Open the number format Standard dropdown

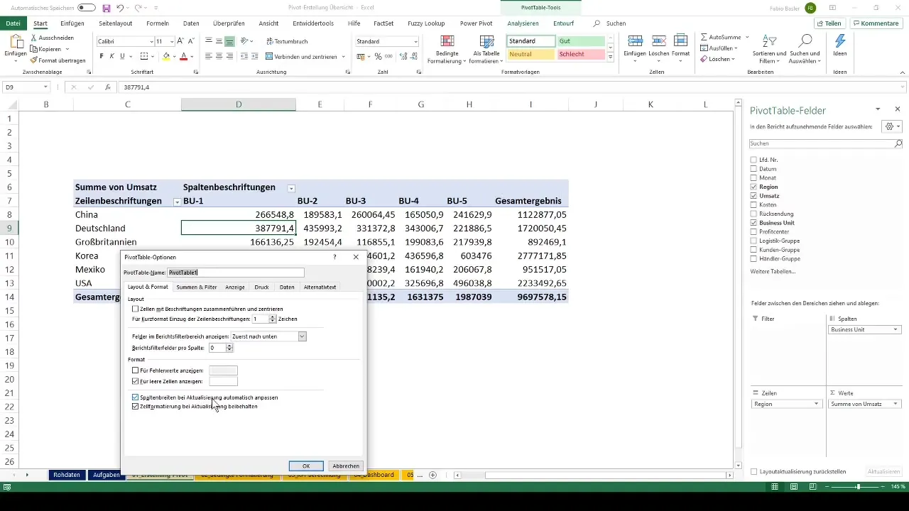[415, 41]
